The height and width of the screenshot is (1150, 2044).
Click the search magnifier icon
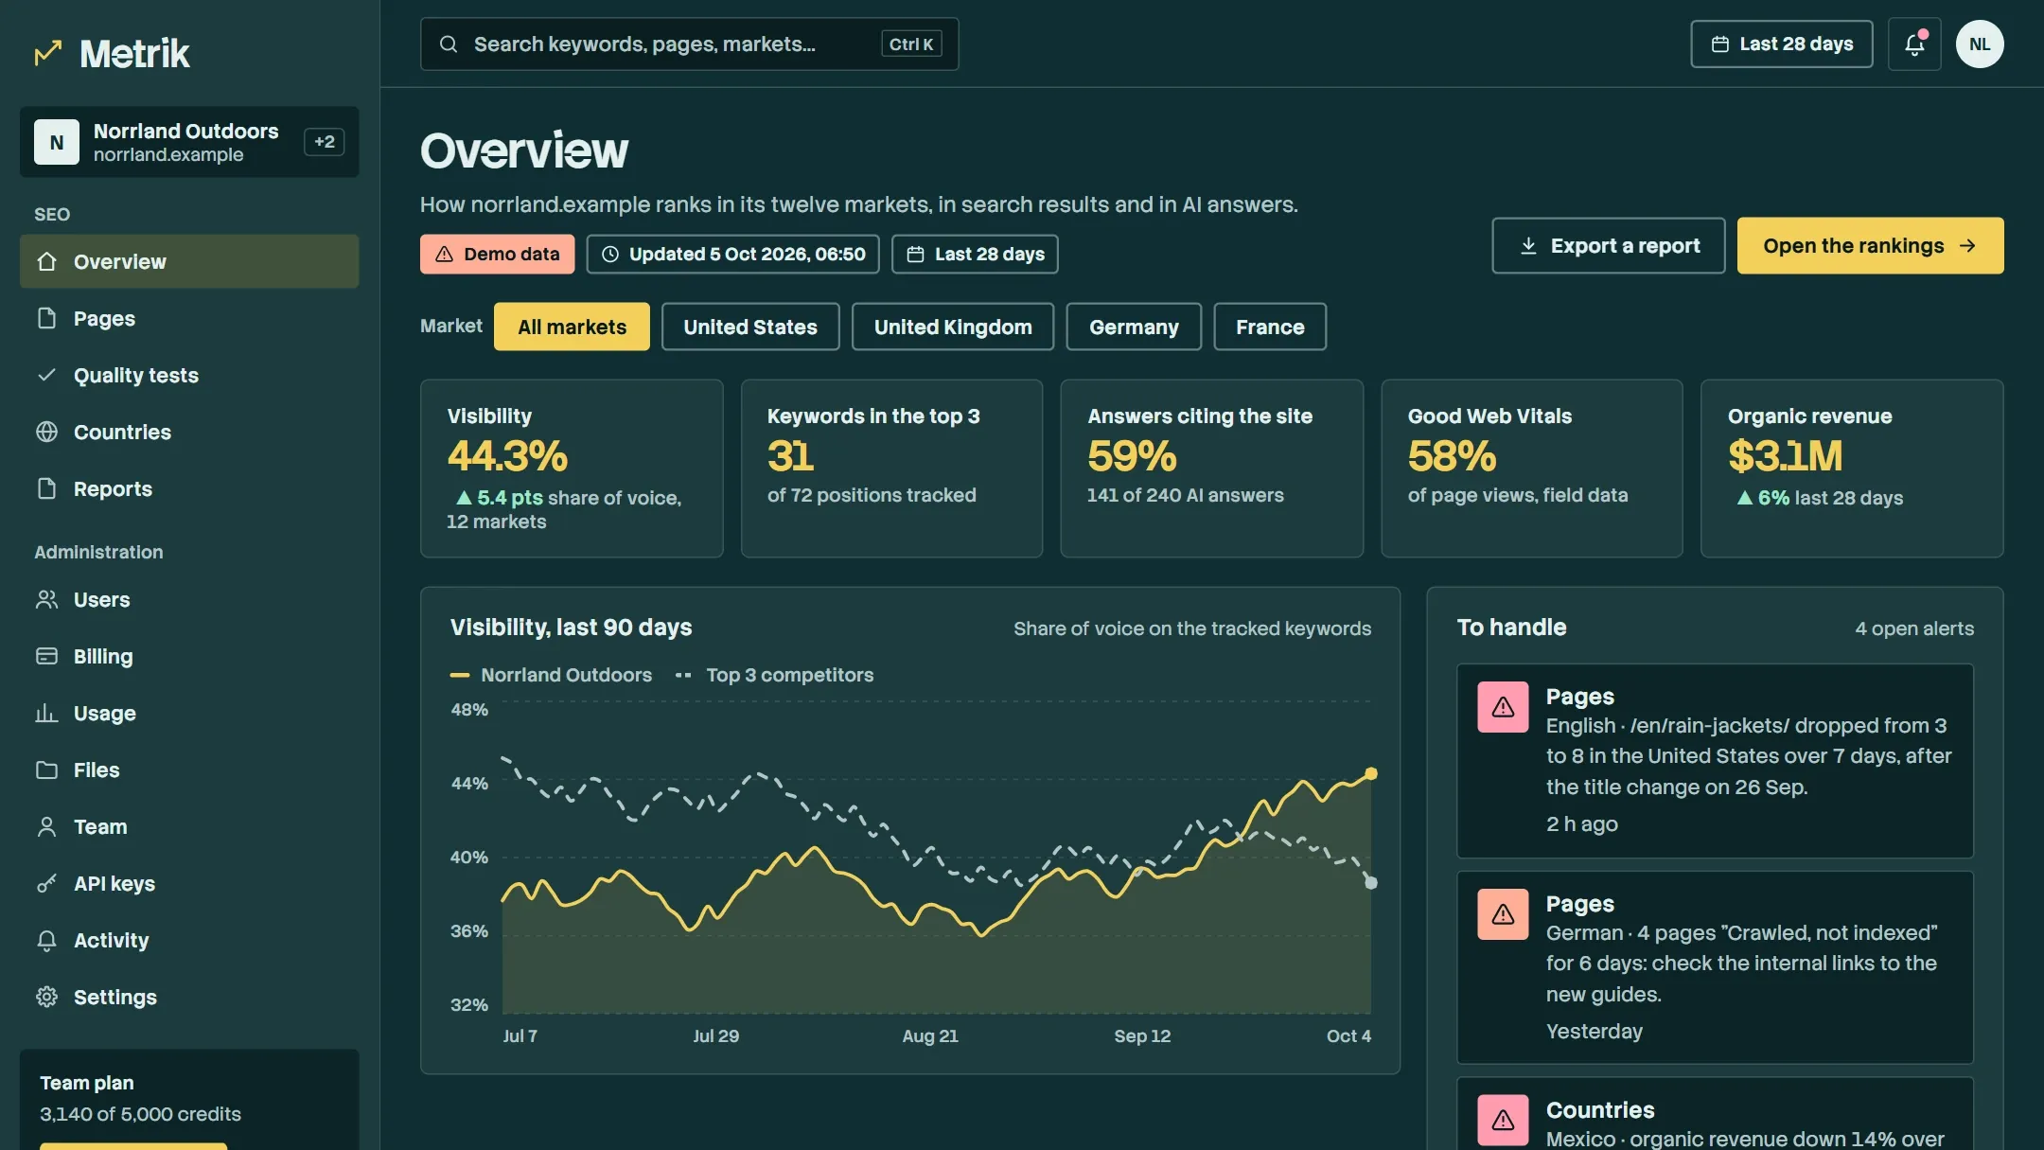[449, 44]
